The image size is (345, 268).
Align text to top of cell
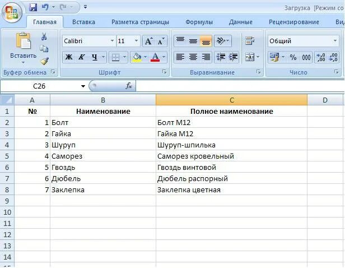pyautogui.click(x=180, y=41)
